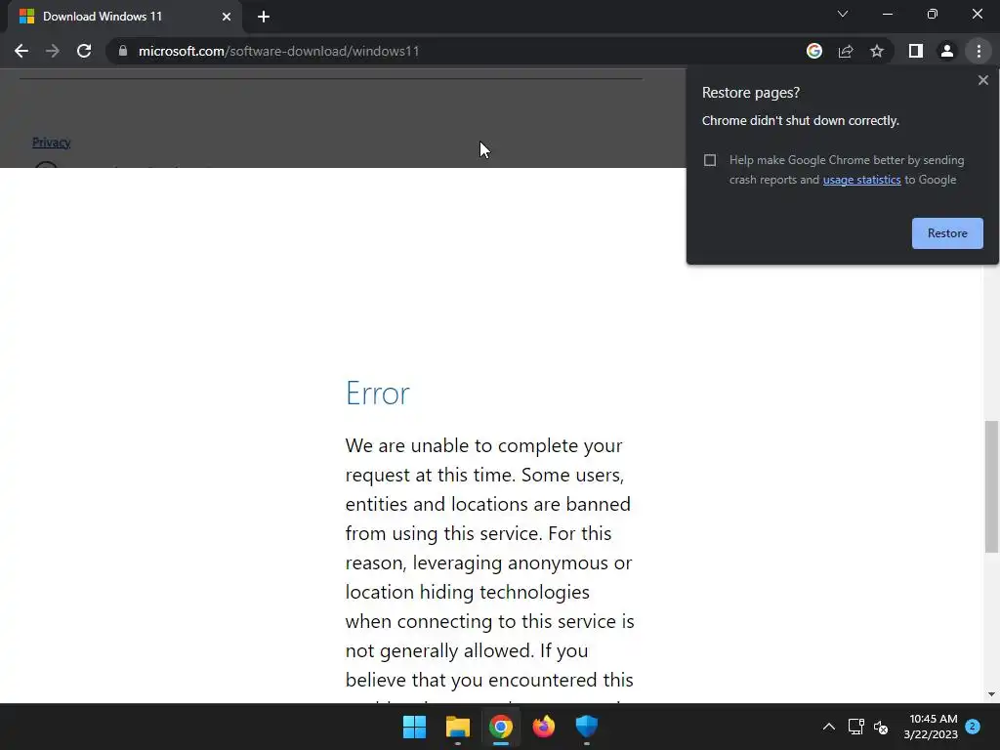
Task: Open the usage statistics link
Action: (861, 180)
